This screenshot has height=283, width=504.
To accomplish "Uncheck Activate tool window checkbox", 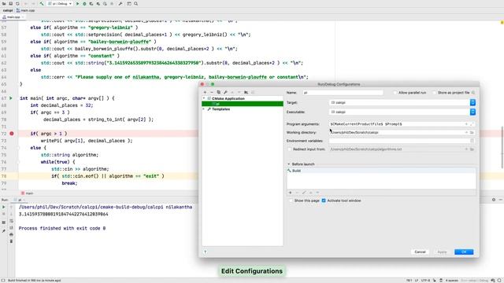I will (324, 200).
